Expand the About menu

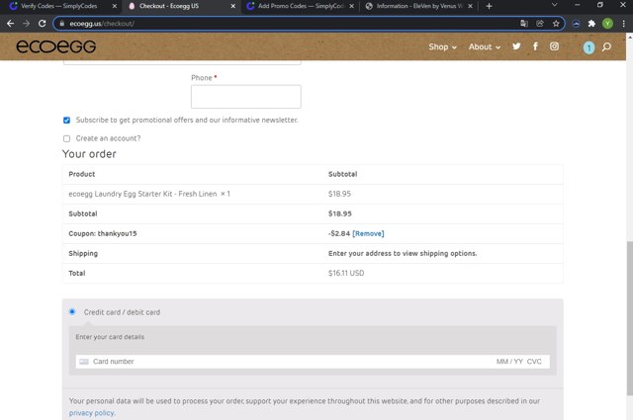click(485, 46)
